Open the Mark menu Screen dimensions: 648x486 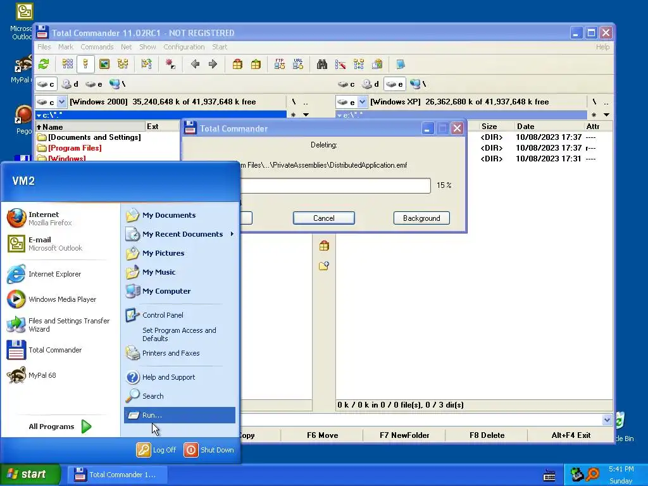[x=66, y=47]
